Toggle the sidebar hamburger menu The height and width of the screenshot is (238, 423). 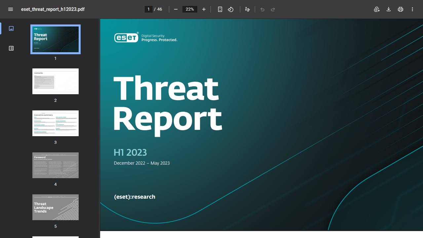pyautogui.click(x=11, y=9)
